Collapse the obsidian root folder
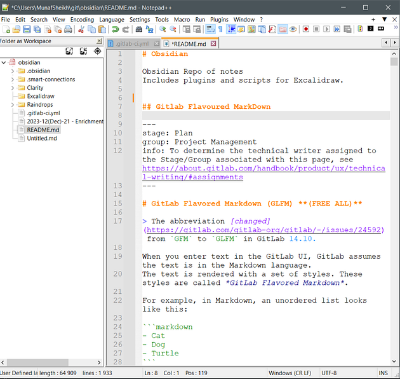Screen dimensions: 400x379 coord(4,62)
